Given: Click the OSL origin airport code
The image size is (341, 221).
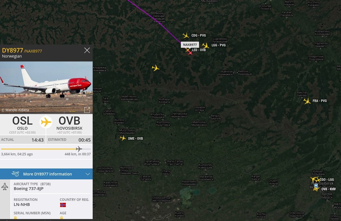Looking at the screenshot, I should coord(22,121).
